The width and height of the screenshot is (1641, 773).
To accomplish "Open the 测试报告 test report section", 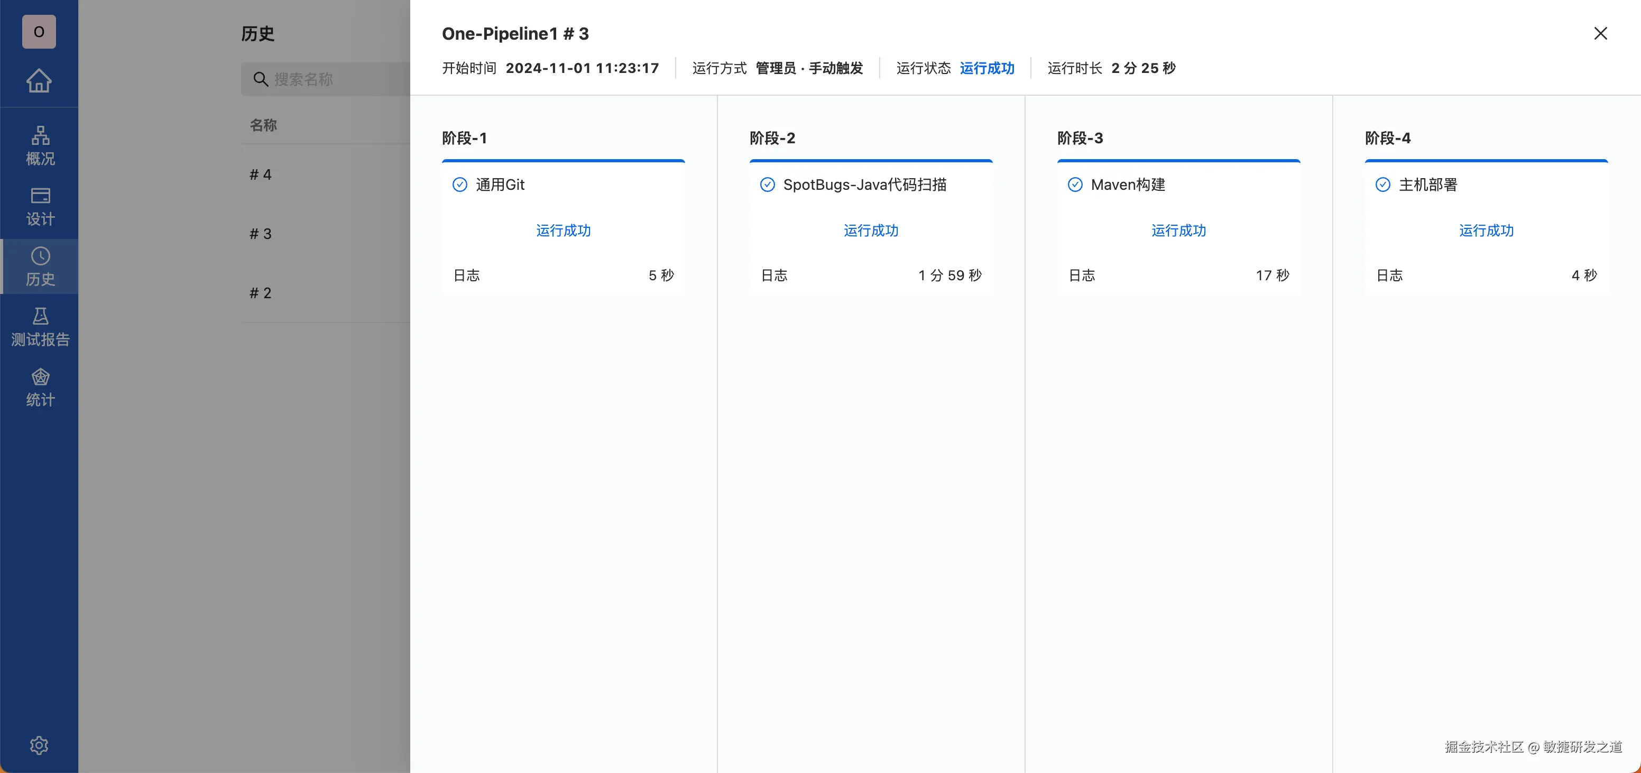I will (40, 327).
